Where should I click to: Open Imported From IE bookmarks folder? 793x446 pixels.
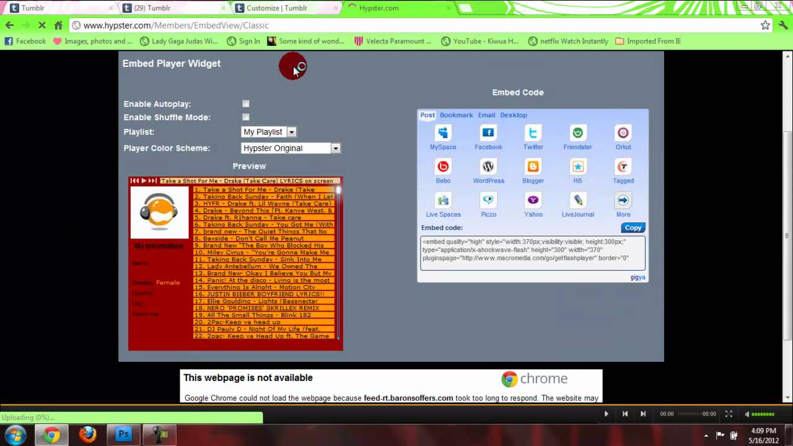pyautogui.click(x=648, y=42)
